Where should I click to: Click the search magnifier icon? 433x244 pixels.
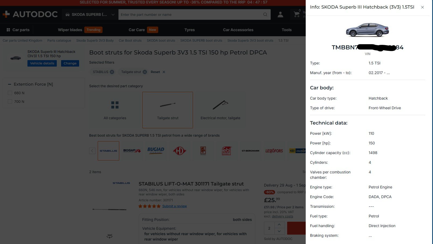(265, 14)
